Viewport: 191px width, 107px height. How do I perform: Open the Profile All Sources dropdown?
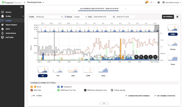click(x=49, y=17)
